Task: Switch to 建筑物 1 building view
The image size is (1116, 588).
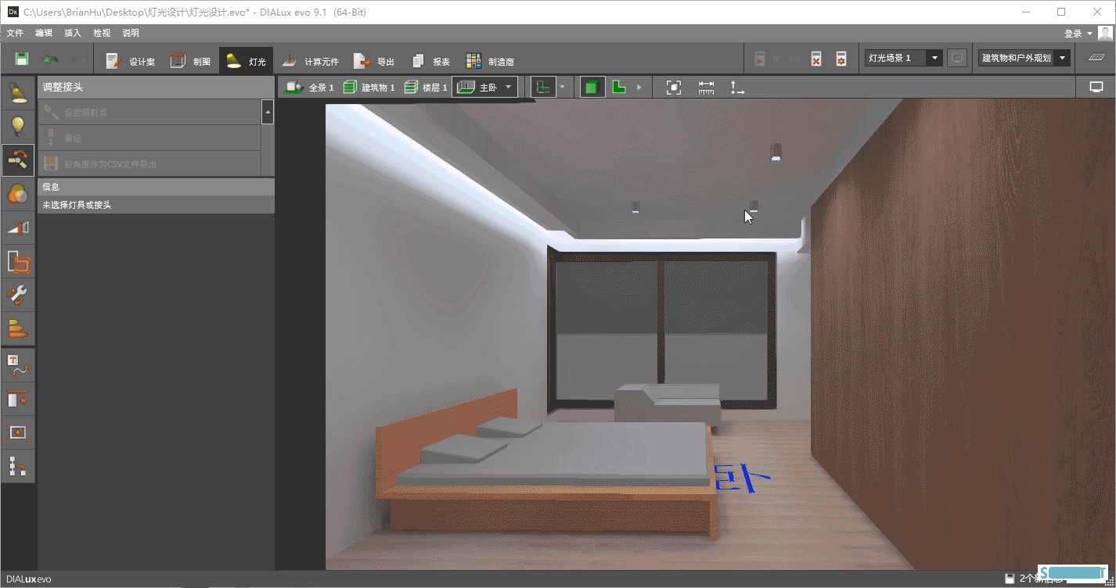Action: click(369, 88)
